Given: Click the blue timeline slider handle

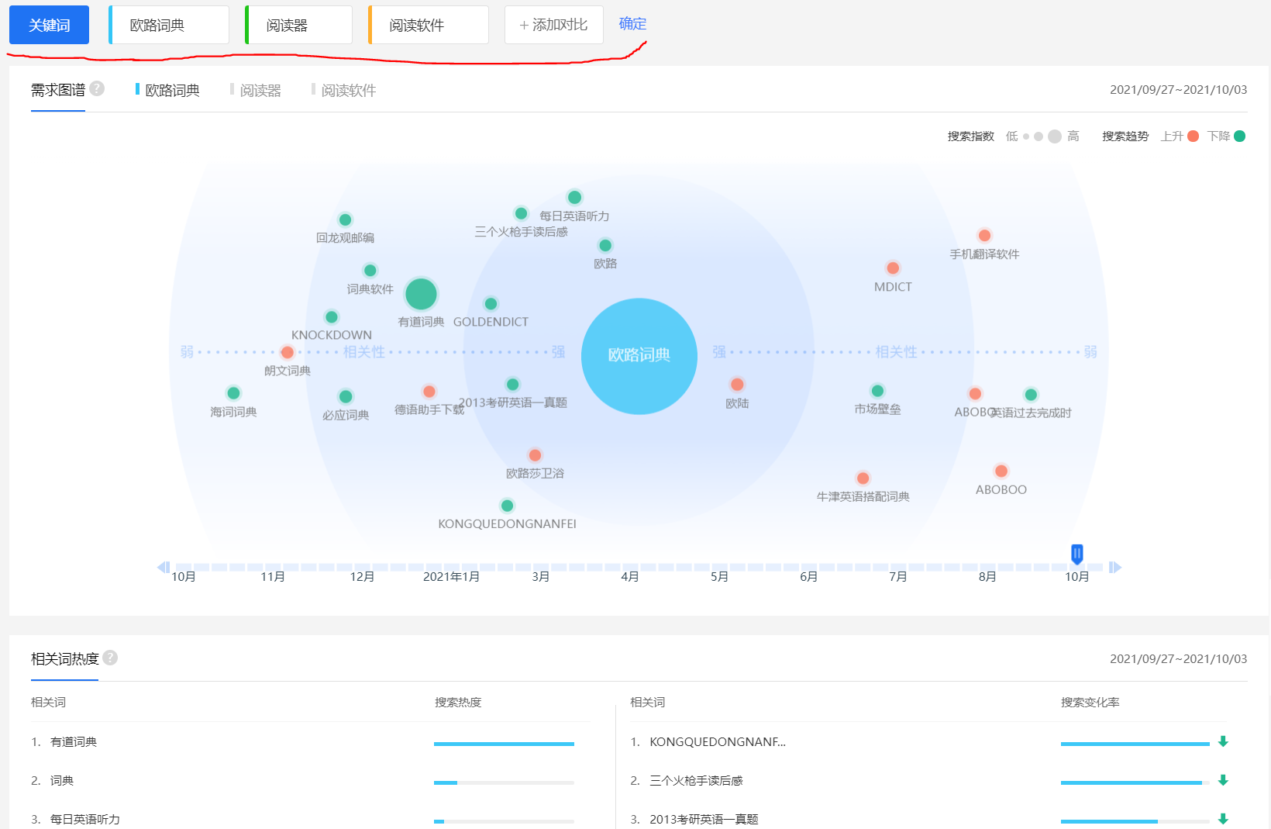Looking at the screenshot, I should (1076, 554).
